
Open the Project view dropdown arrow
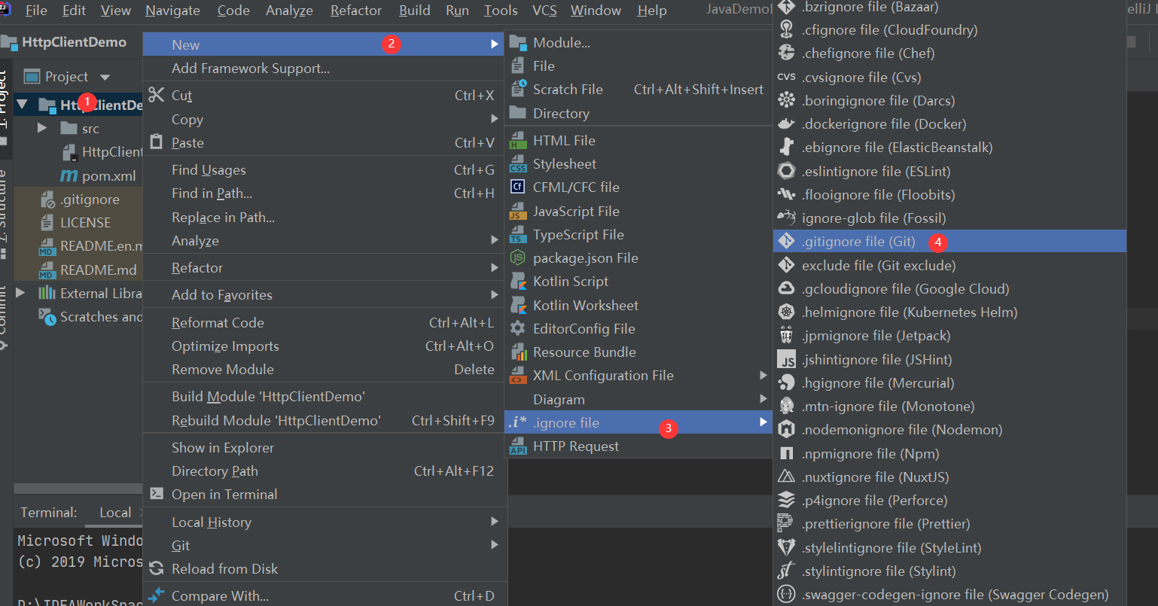pos(105,77)
